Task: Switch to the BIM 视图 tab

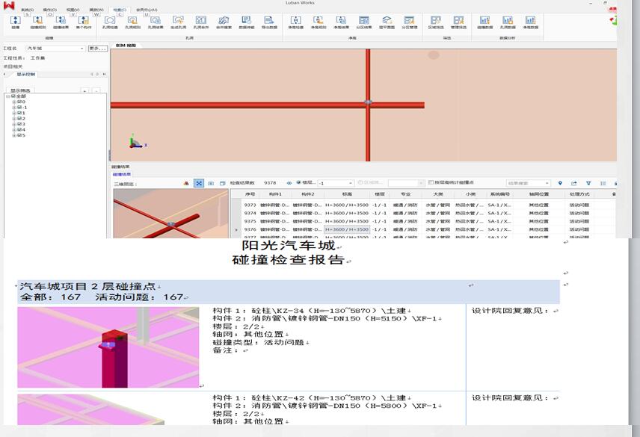Action: [126, 46]
